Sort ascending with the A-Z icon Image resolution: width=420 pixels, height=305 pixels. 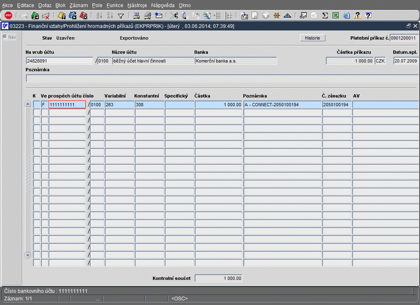[x=99, y=16]
